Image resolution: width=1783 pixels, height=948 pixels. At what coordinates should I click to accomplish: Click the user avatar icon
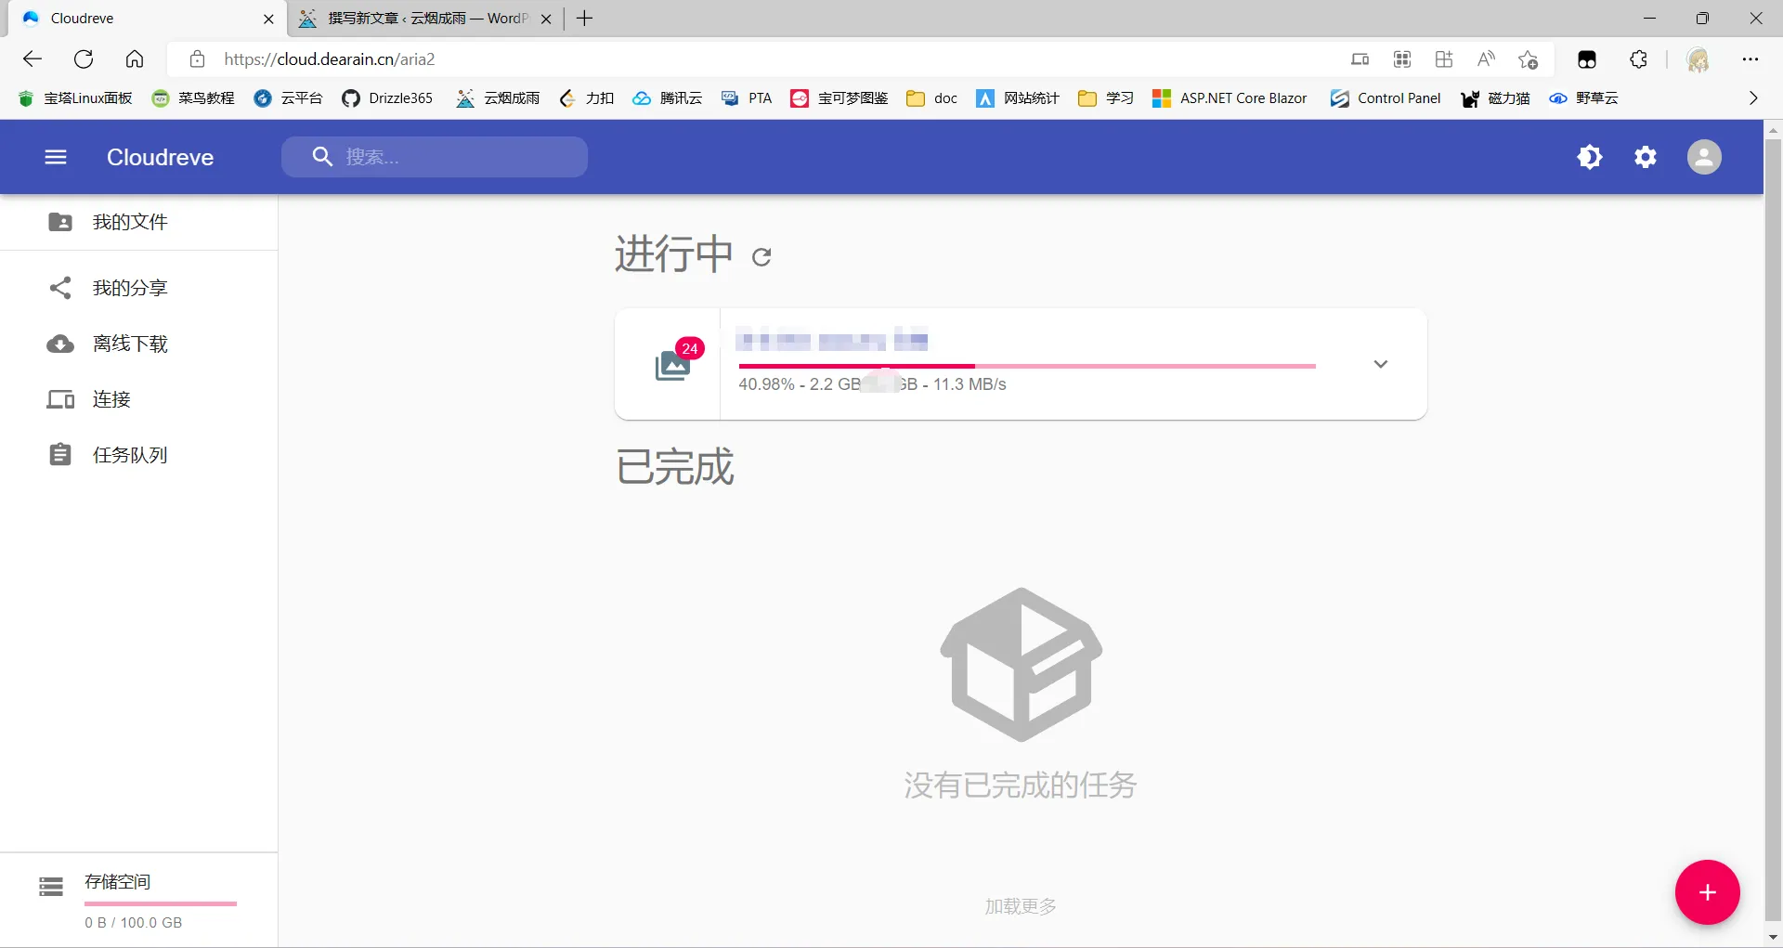(1704, 157)
